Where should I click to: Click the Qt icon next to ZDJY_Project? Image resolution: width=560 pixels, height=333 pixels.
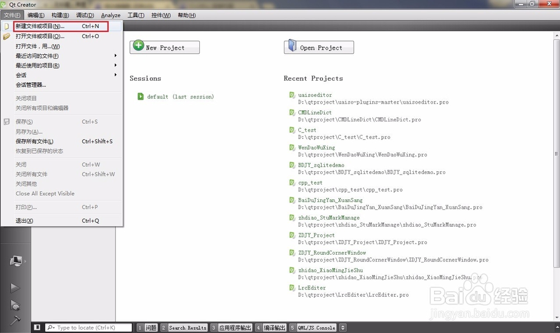point(292,235)
